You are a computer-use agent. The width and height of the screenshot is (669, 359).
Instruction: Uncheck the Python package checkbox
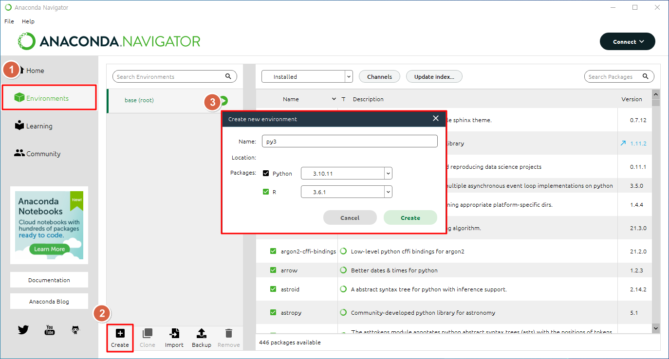click(266, 173)
